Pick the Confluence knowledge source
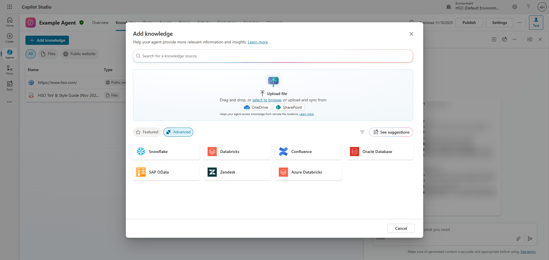The height and width of the screenshot is (260, 549). point(309,152)
